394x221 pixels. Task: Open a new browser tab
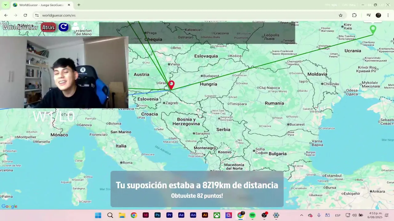tap(79, 5)
